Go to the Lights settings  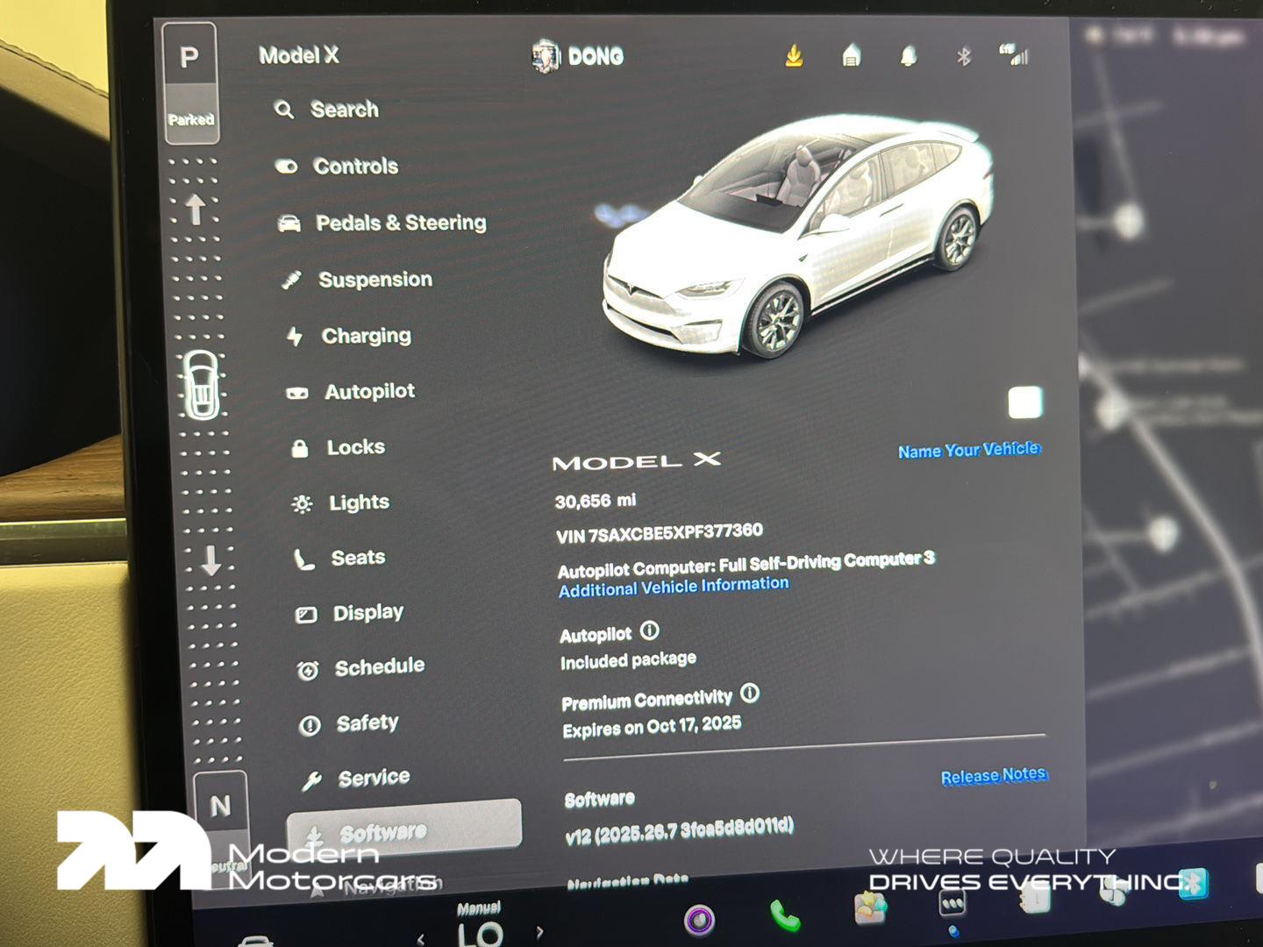click(x=340, y=503)
